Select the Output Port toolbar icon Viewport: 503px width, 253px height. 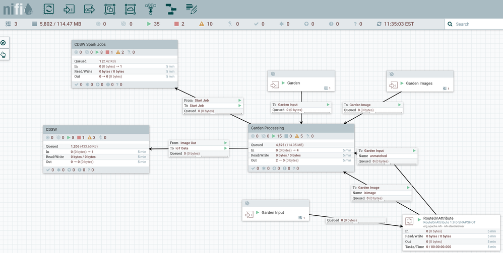(89, 9)
